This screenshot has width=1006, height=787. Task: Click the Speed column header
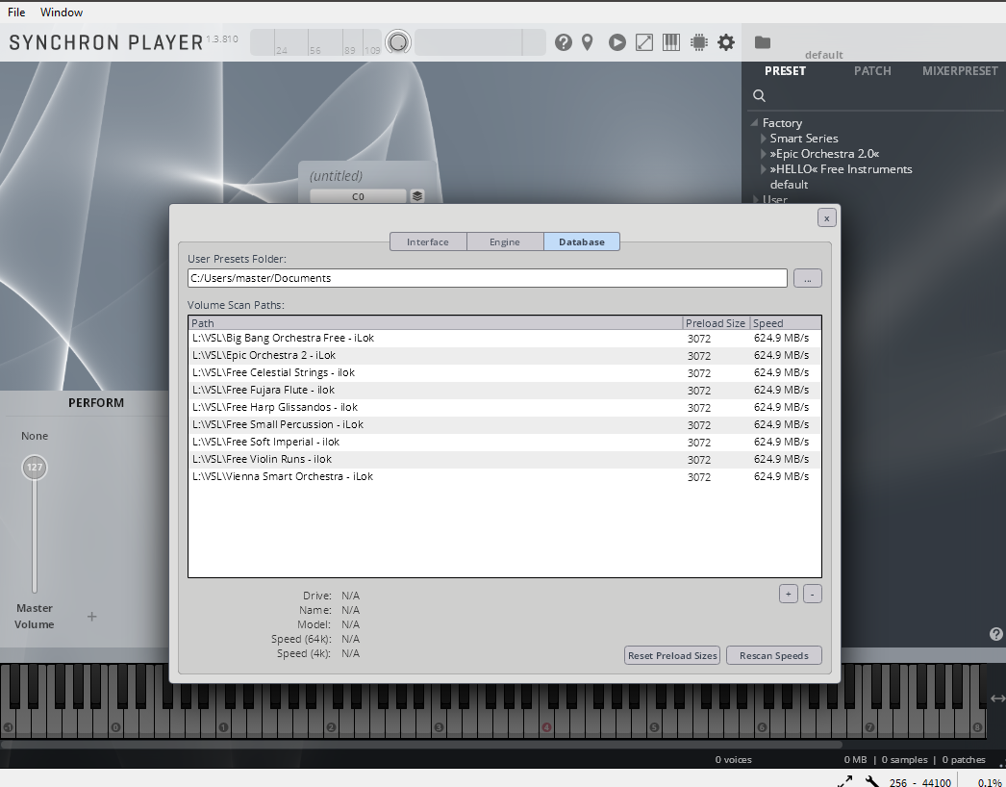(786, 323)
